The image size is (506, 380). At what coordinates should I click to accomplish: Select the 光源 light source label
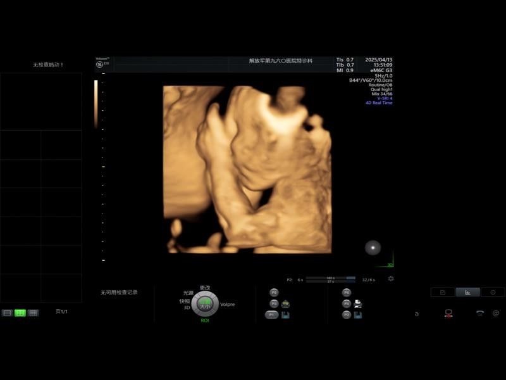tap(188, 293)
